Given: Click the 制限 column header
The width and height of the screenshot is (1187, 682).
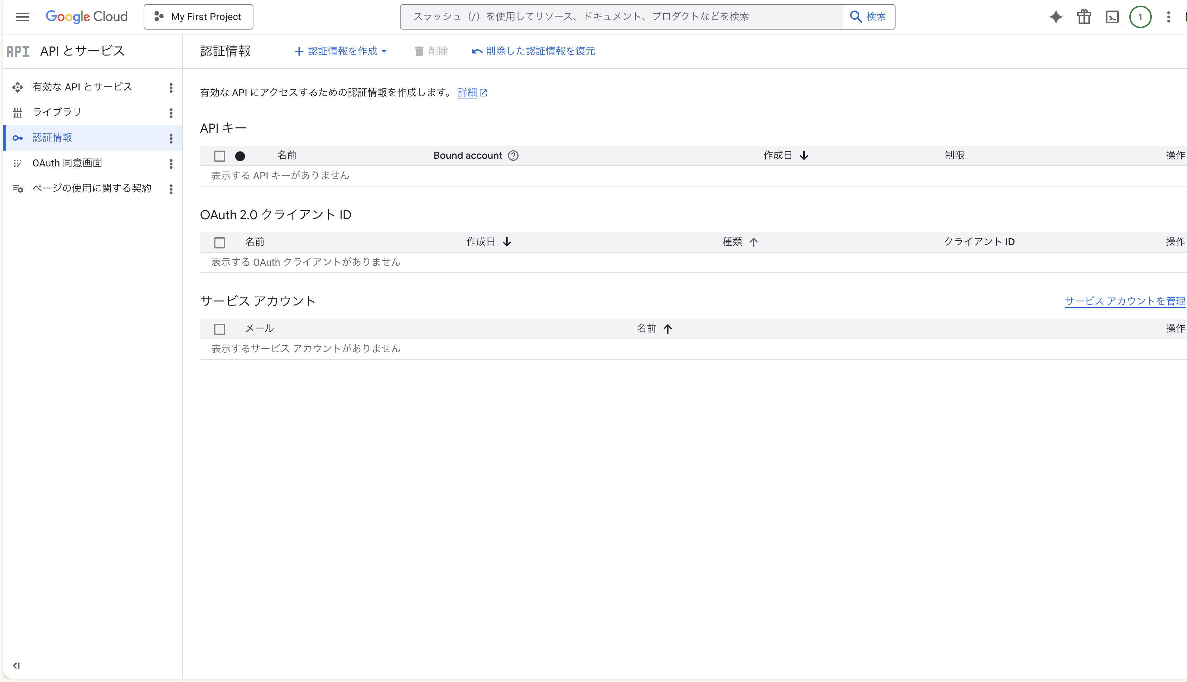Looking at the screenshot, I should point(955,155).
